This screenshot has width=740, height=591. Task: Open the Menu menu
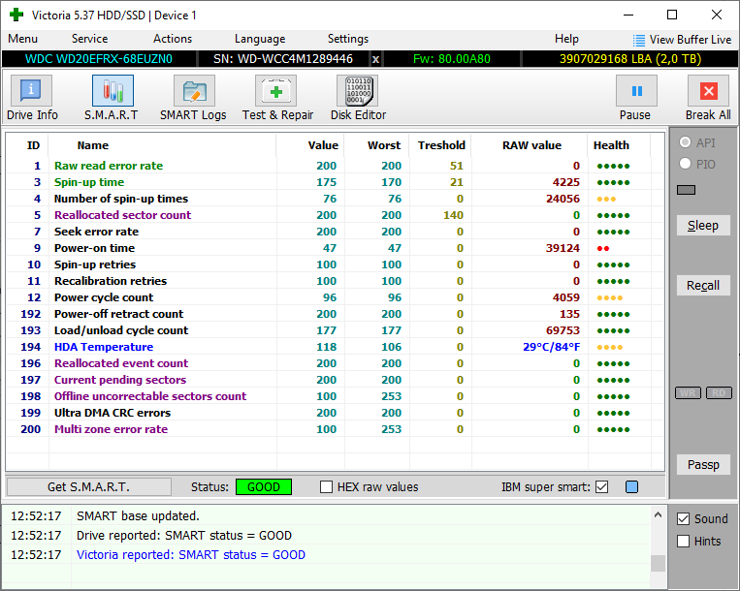point(22,39)
